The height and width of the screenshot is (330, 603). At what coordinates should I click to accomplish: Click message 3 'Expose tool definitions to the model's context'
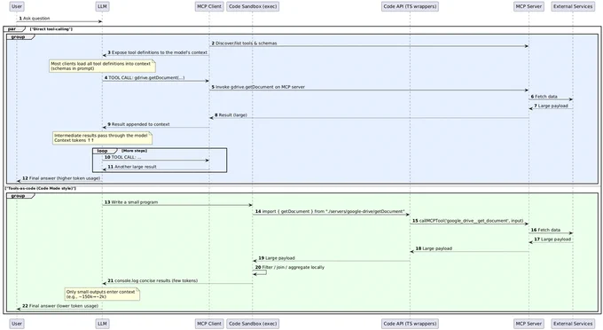click(x=157, y=52)
